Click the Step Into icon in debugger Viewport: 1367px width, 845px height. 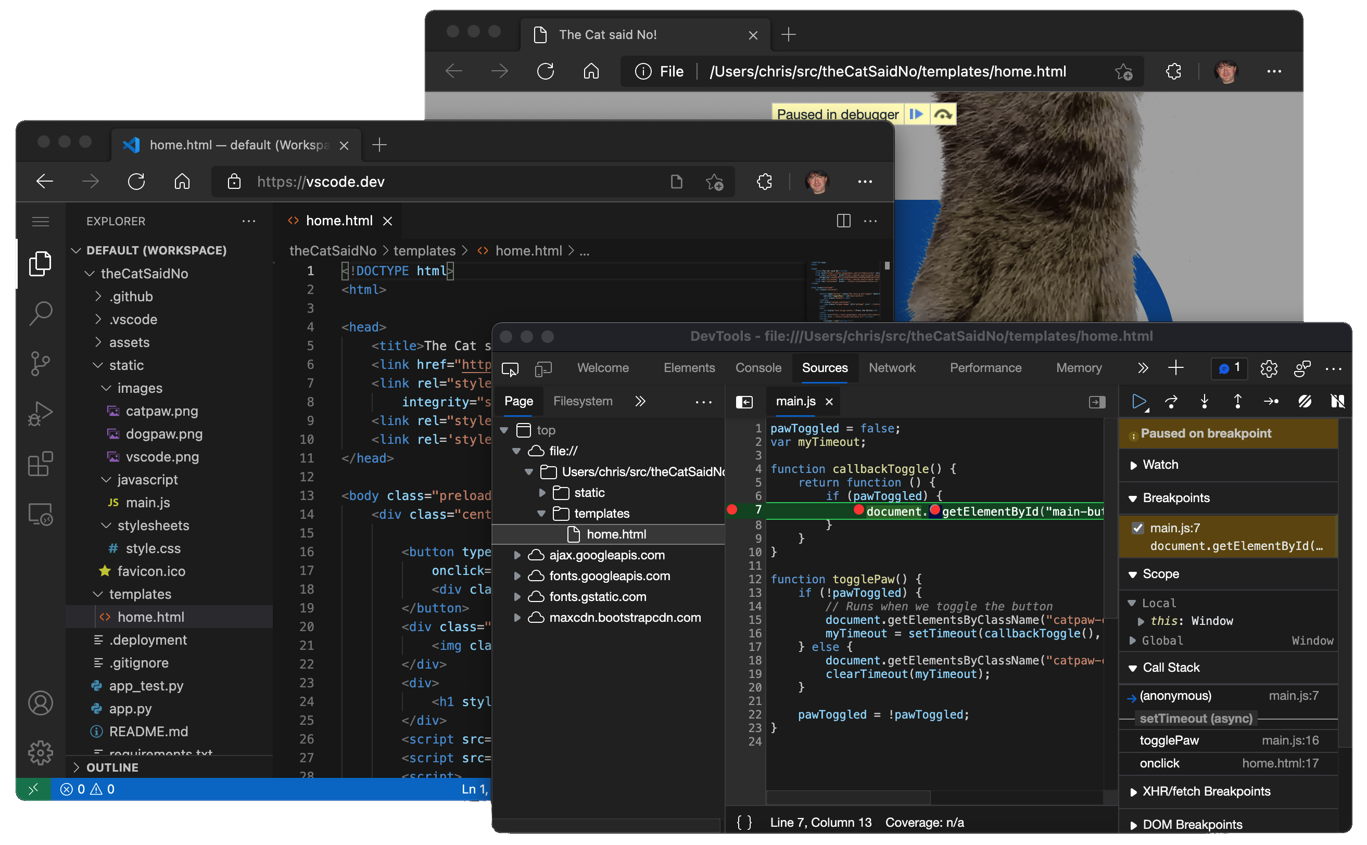pyautogui.click(x=1202, y=401)
